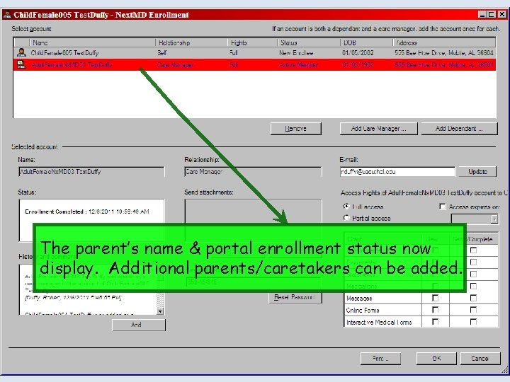Viewport: 510px width, 382px height.
Task: Check the Messages View checkbox
Action: point(435,298)
